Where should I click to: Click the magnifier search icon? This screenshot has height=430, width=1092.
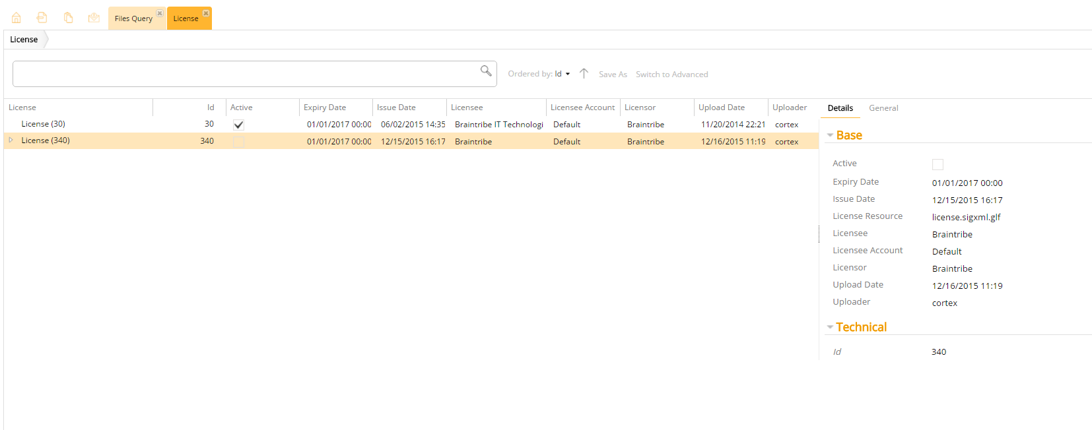tap(486, 71)
